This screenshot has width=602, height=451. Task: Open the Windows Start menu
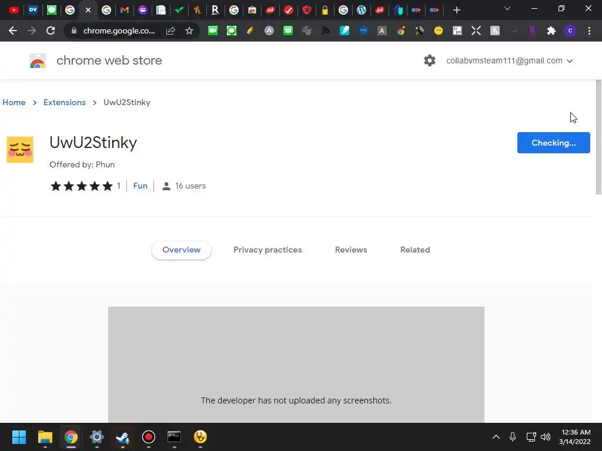pyautogui.click(x=19, y=437)
